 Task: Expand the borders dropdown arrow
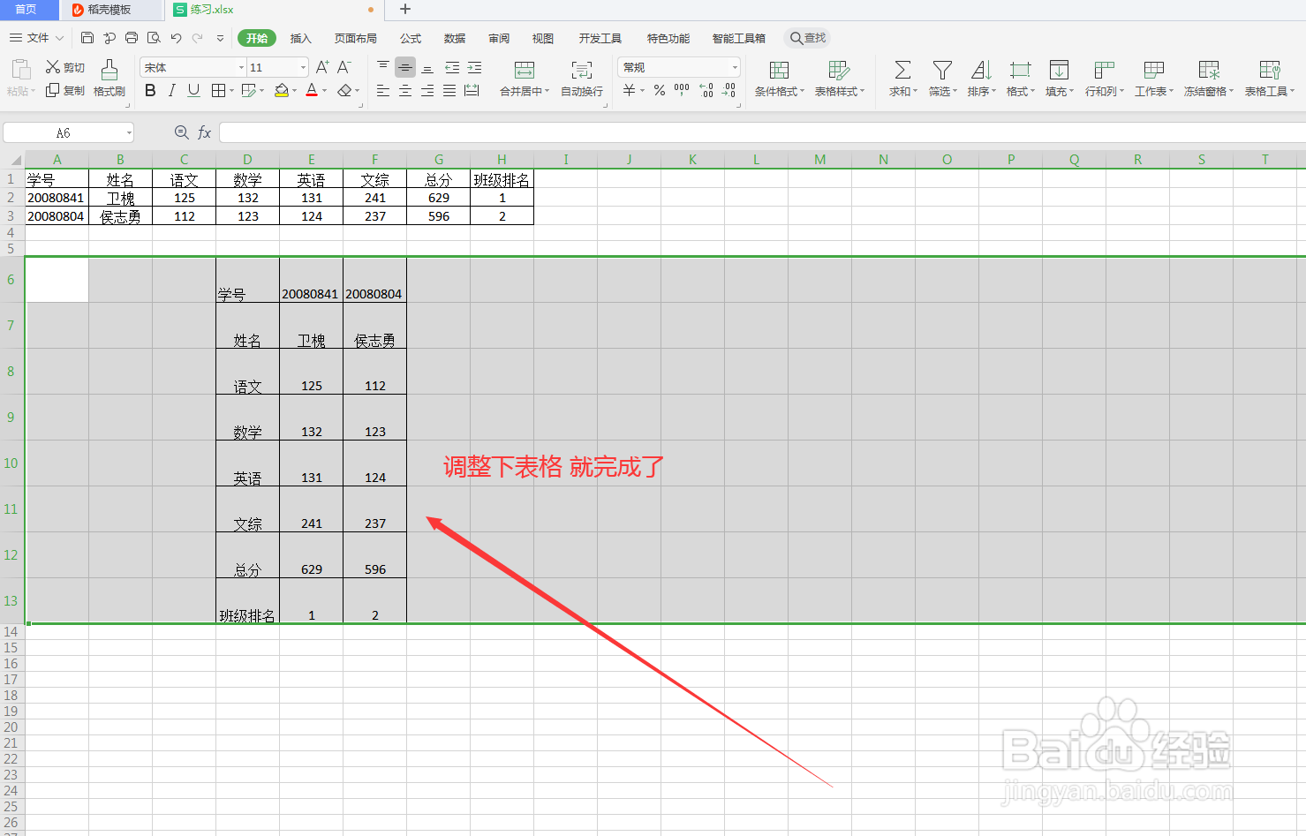(x=231, y=91)
